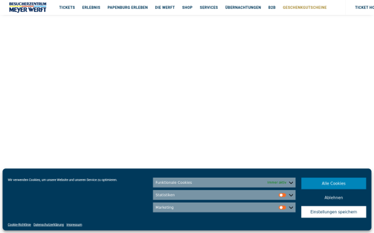The width and height of the screenshot is (374, 233).
Task: Open the Besucherzentrum Meyer Werft logo
Action: point(27,7)
